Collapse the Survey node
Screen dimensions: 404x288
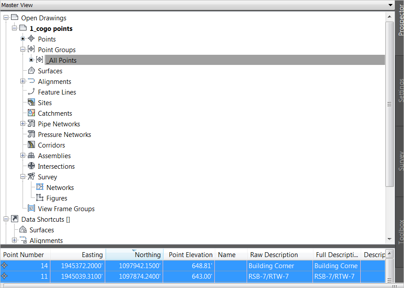[x=23, y=177]
